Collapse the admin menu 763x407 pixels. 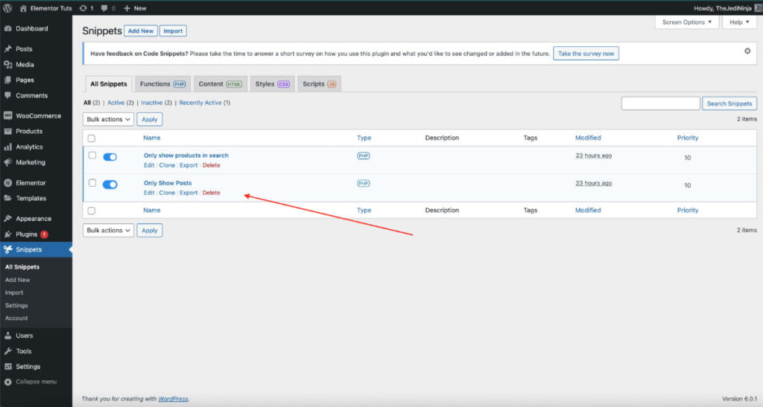point(31,382)
